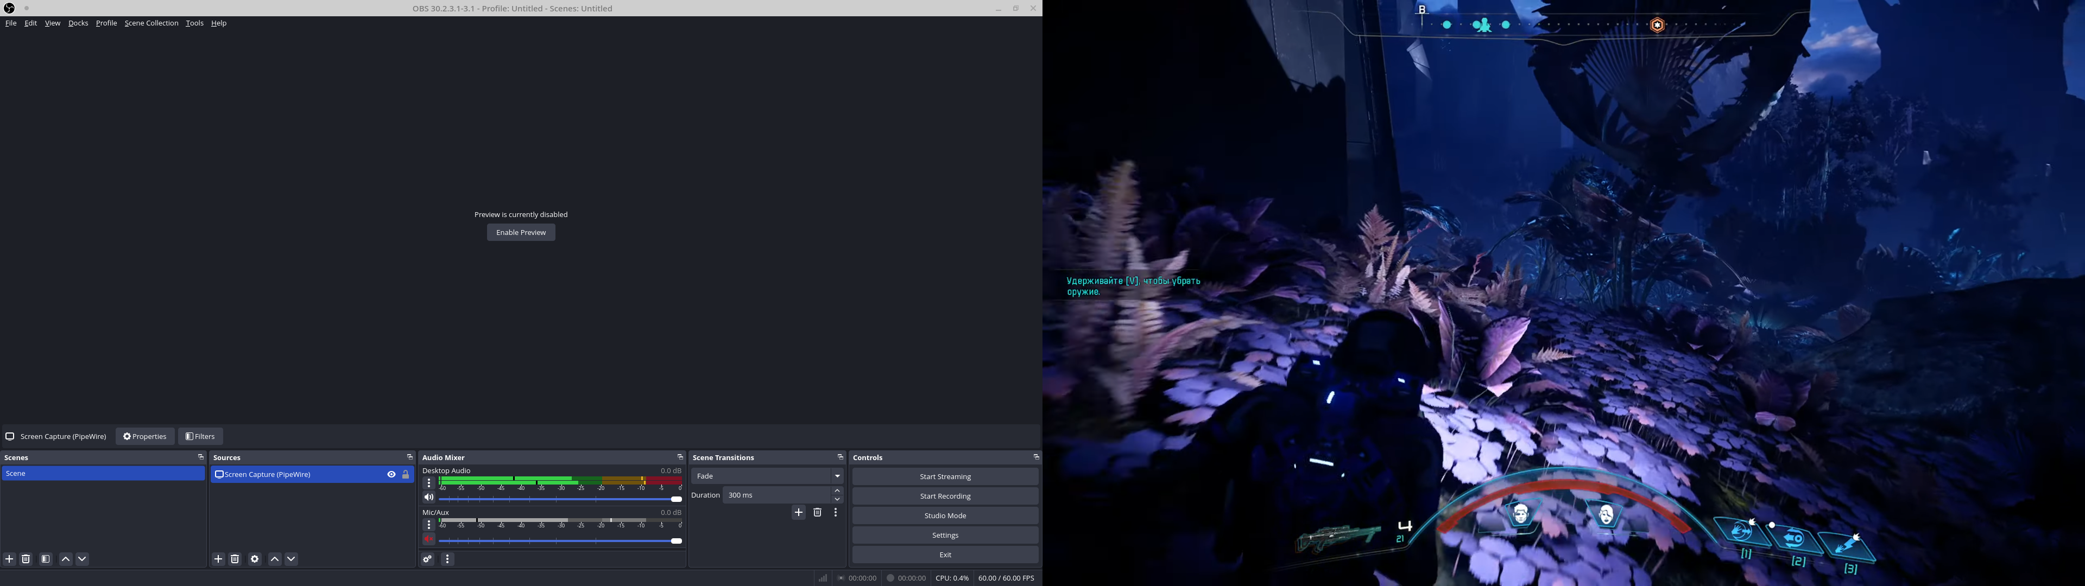The width and height of the screenshot is (2085, 586).
Task: Open the Tools menu
Action: pos(194,23)
